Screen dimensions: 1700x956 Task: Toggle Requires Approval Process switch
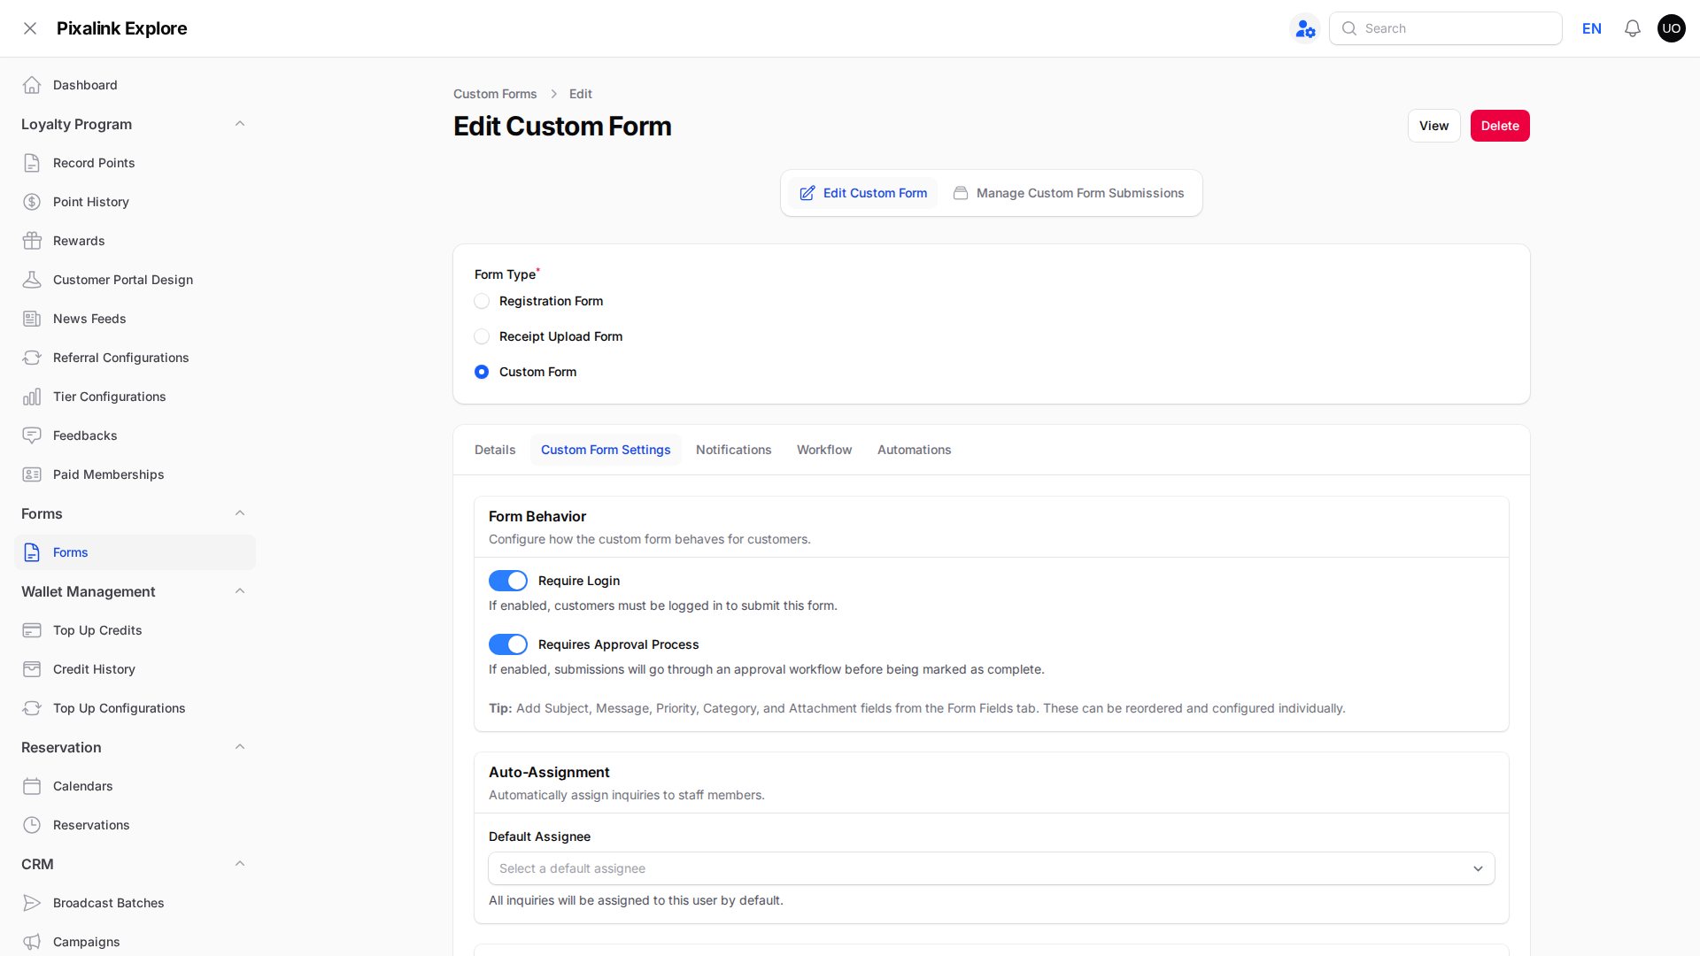click(508, 644)
